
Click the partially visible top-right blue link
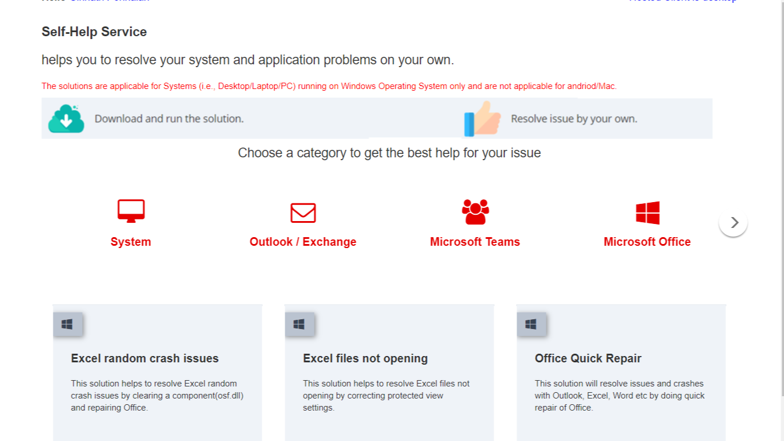[x=683, y=1]
